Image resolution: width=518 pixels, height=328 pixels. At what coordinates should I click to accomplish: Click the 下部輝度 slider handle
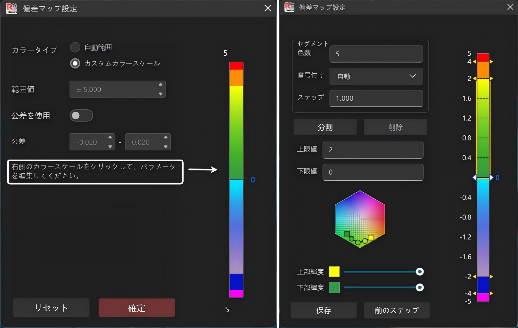420,287
